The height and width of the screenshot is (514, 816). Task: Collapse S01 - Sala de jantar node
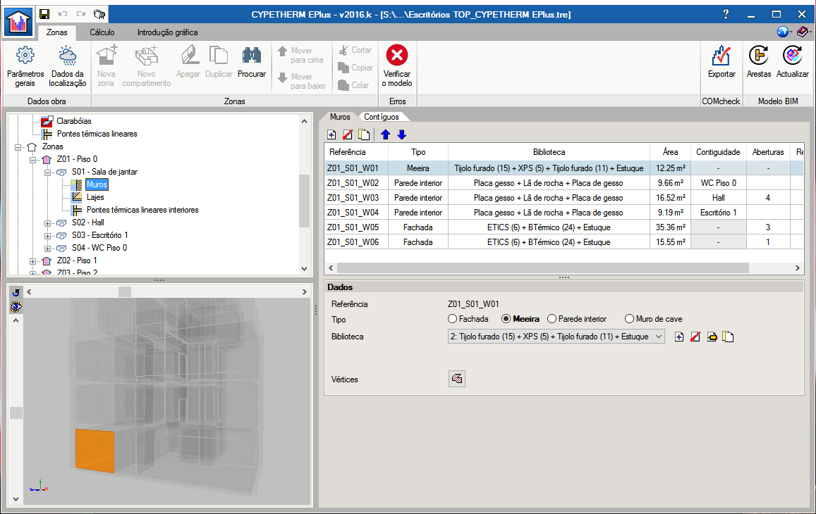point(47,172)
